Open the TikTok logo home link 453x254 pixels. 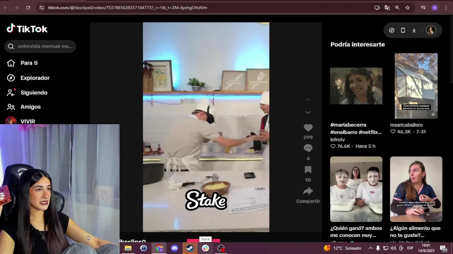27,29
